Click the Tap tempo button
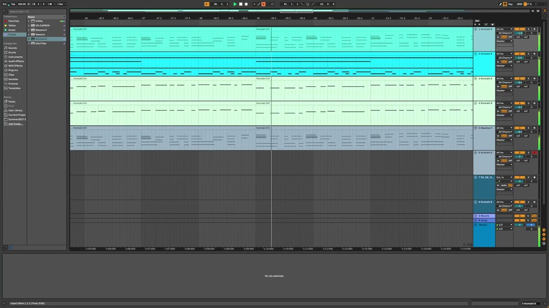549x308 pixels. click(13, 4)
